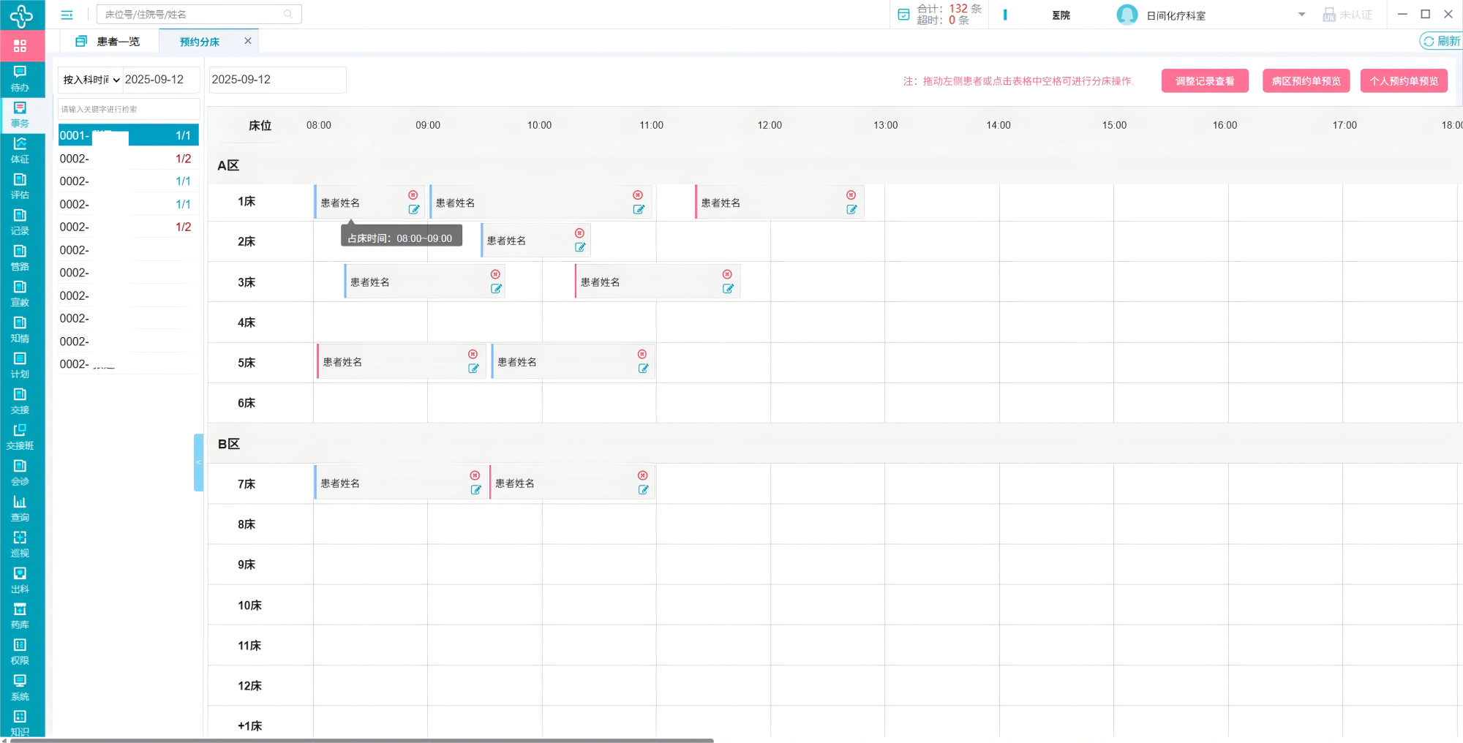Click the 查询 chart icon in sidebar

point(20,508)
